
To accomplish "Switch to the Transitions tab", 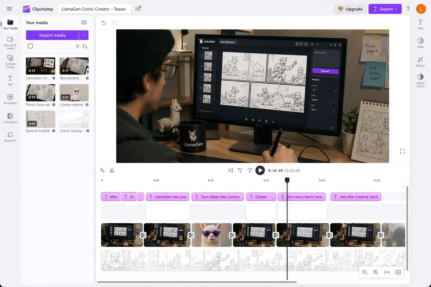I will point(10,118).
